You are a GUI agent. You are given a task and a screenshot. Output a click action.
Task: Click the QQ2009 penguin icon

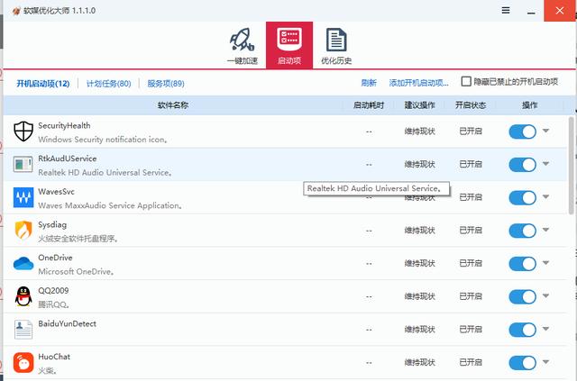coord(23,296)
